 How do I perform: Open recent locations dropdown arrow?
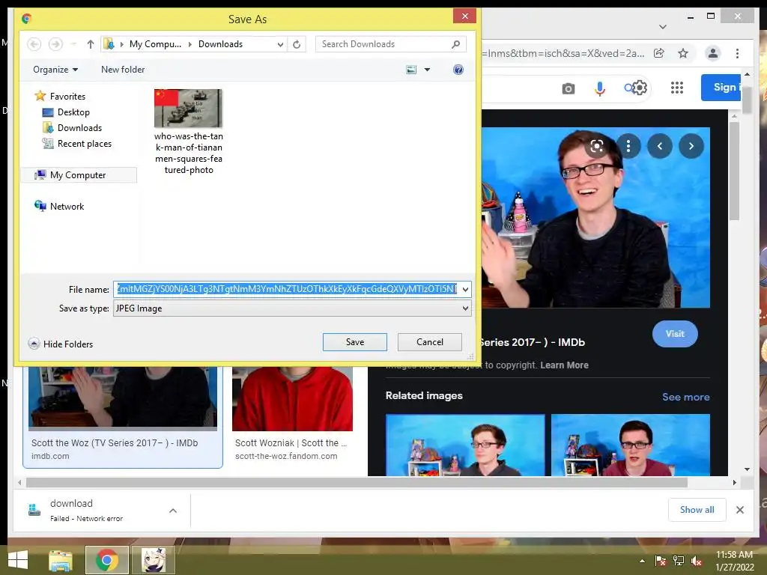pos(73,44)
